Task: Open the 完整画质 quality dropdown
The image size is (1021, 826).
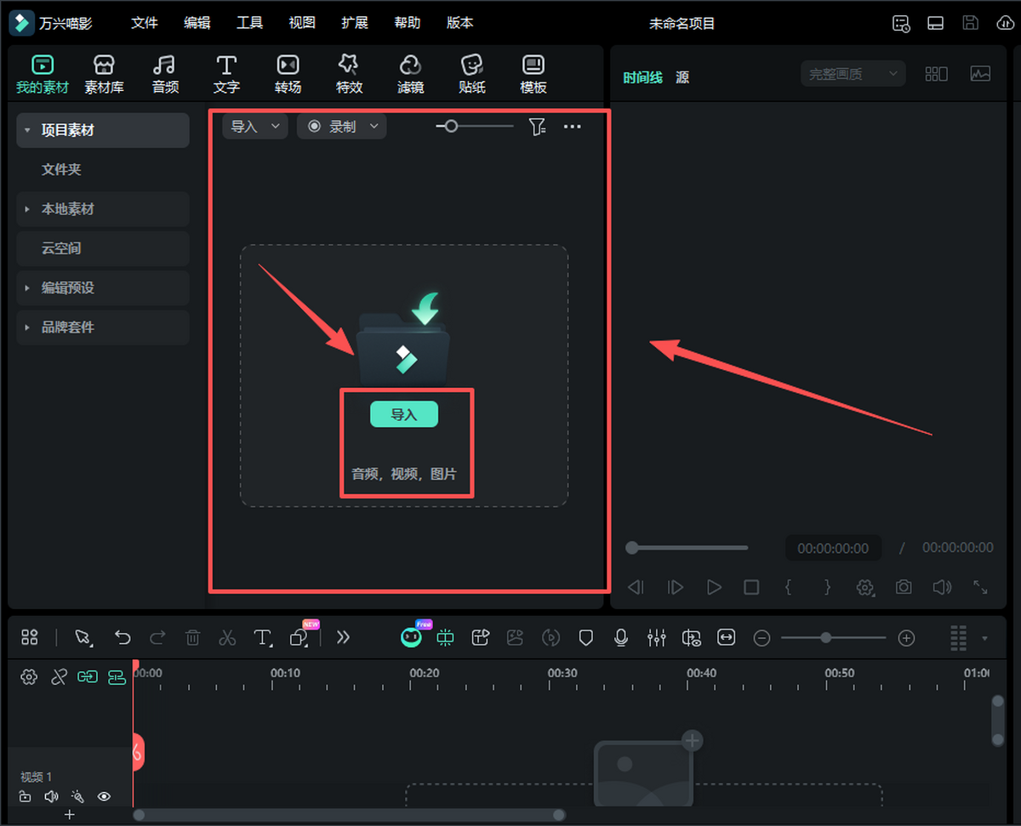Action: tap(853, 74)
